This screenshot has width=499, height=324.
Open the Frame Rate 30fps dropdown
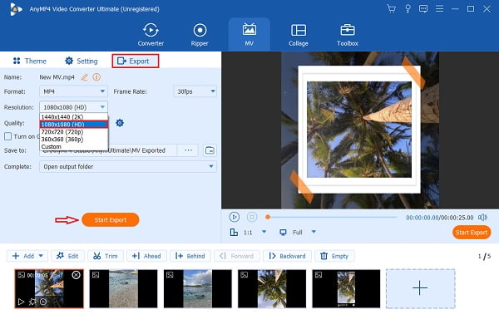195,91
